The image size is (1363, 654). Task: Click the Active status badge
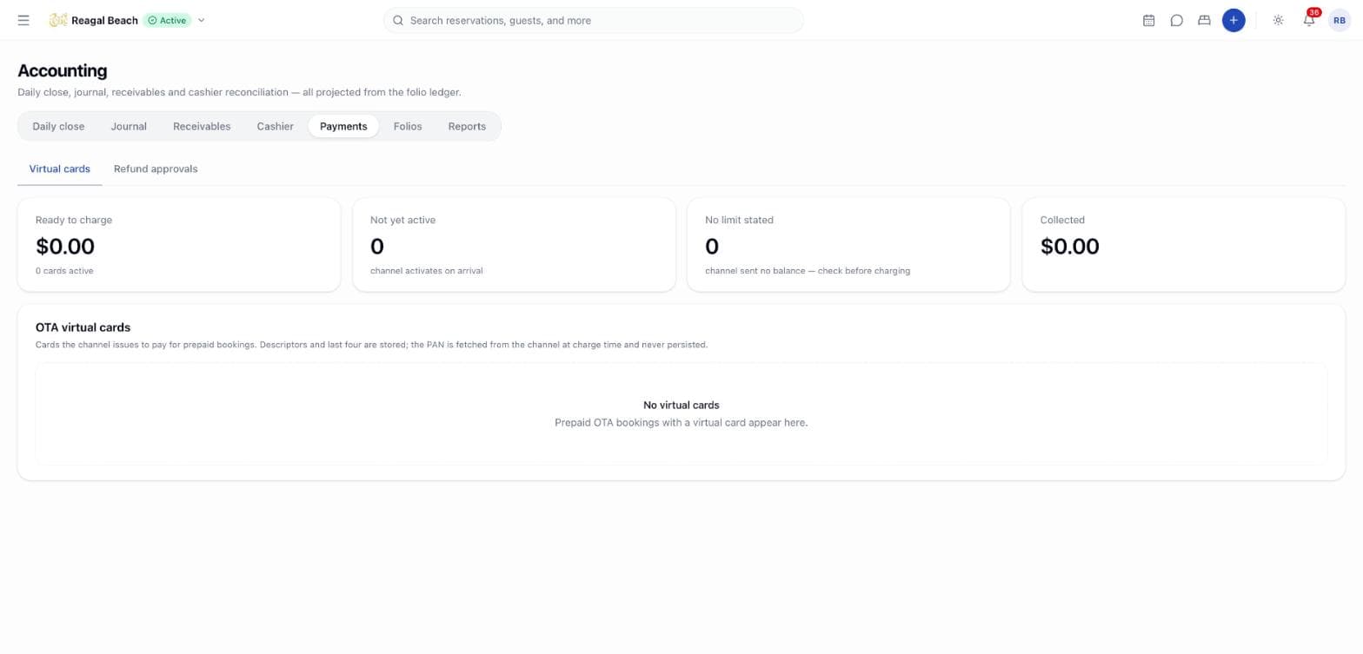point(168,20)
